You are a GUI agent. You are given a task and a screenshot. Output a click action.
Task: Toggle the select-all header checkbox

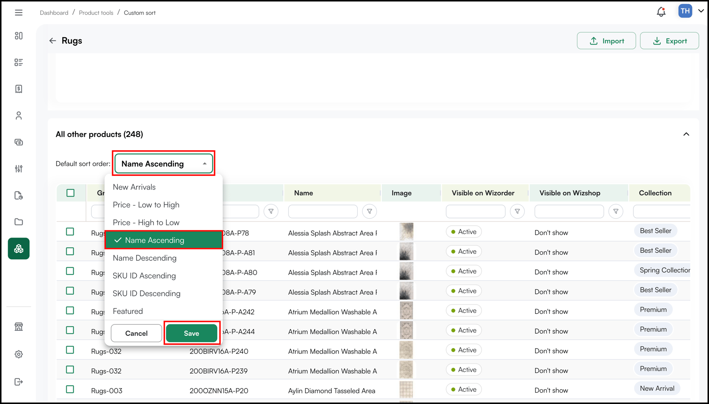pyautogui.click(x=70, y=193)
